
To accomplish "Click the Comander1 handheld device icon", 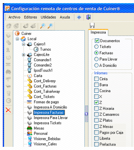I will coord(30,60).
